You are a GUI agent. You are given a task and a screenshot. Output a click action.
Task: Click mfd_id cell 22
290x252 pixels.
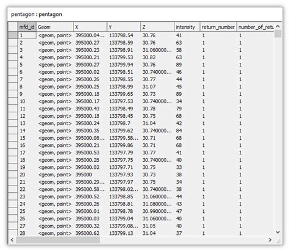click(27, 189)
